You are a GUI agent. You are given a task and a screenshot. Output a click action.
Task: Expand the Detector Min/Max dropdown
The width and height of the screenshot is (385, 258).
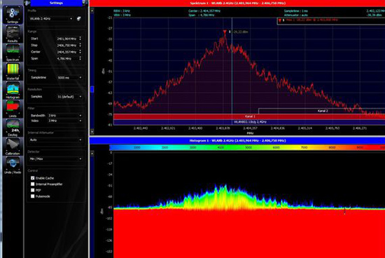[55, 159]
